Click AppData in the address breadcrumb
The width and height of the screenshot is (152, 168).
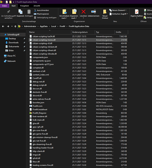click(44, 26)
